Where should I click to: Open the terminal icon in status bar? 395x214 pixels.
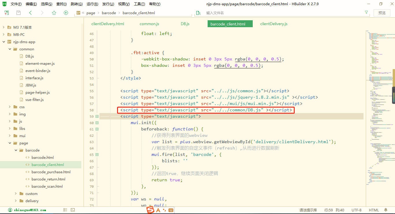[x=73, y=210]
